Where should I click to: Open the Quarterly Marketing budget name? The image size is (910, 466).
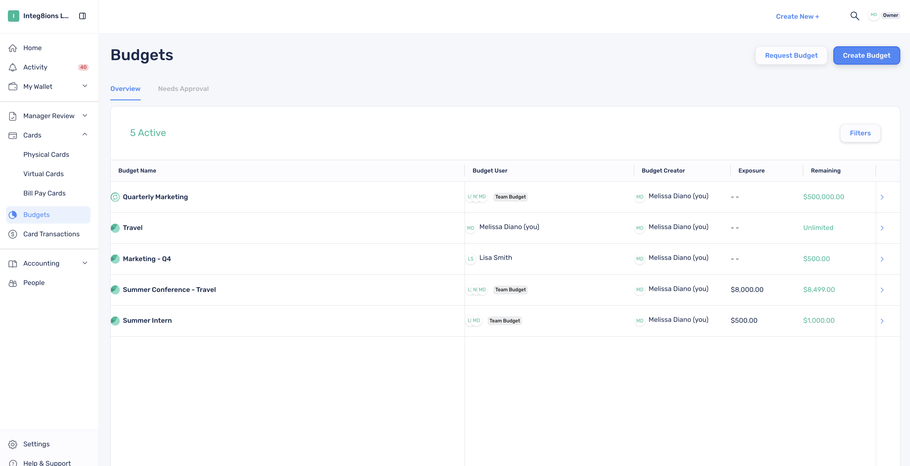(x=155, y=197)
